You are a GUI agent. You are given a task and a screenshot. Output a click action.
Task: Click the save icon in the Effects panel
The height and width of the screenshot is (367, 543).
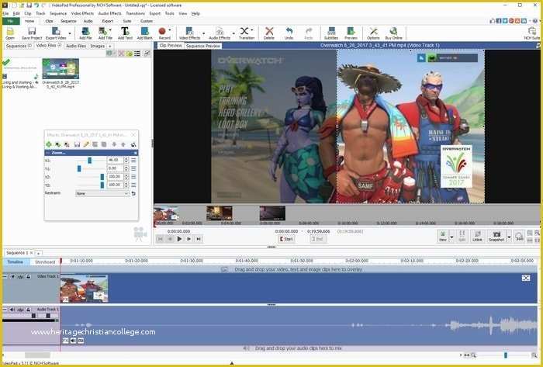tap(77, 144)
